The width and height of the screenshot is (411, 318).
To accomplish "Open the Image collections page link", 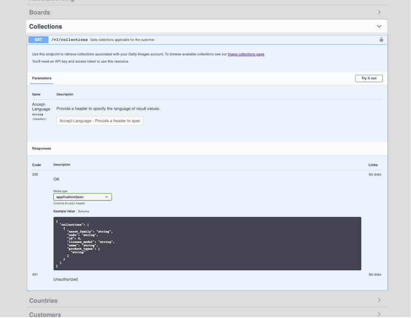I will coord(246,54).
